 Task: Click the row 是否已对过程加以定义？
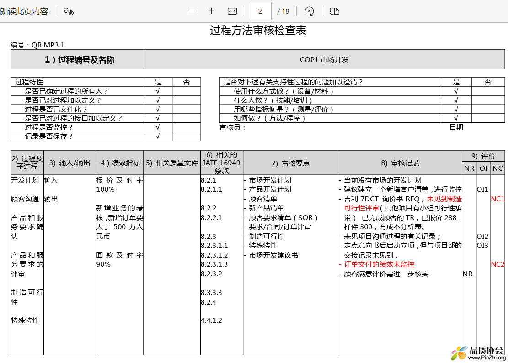click(x=106, y=100)
